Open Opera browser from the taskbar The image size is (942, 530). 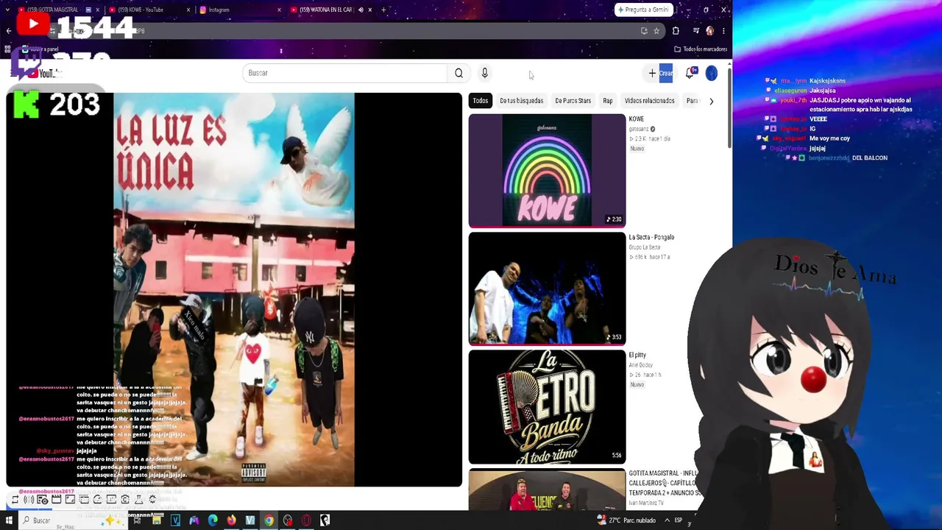pyautogui.click(x=306, y=520)
